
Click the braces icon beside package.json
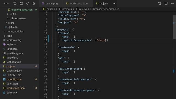click(4, 71)
